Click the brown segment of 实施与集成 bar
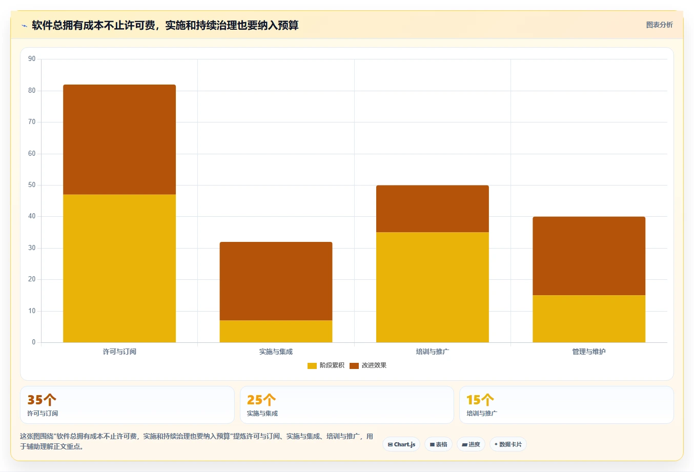 pos(276,281)
